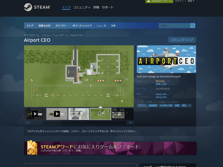Click the Install Steam download icon
This screenshot has width=223, height=167.
[149, 1]
